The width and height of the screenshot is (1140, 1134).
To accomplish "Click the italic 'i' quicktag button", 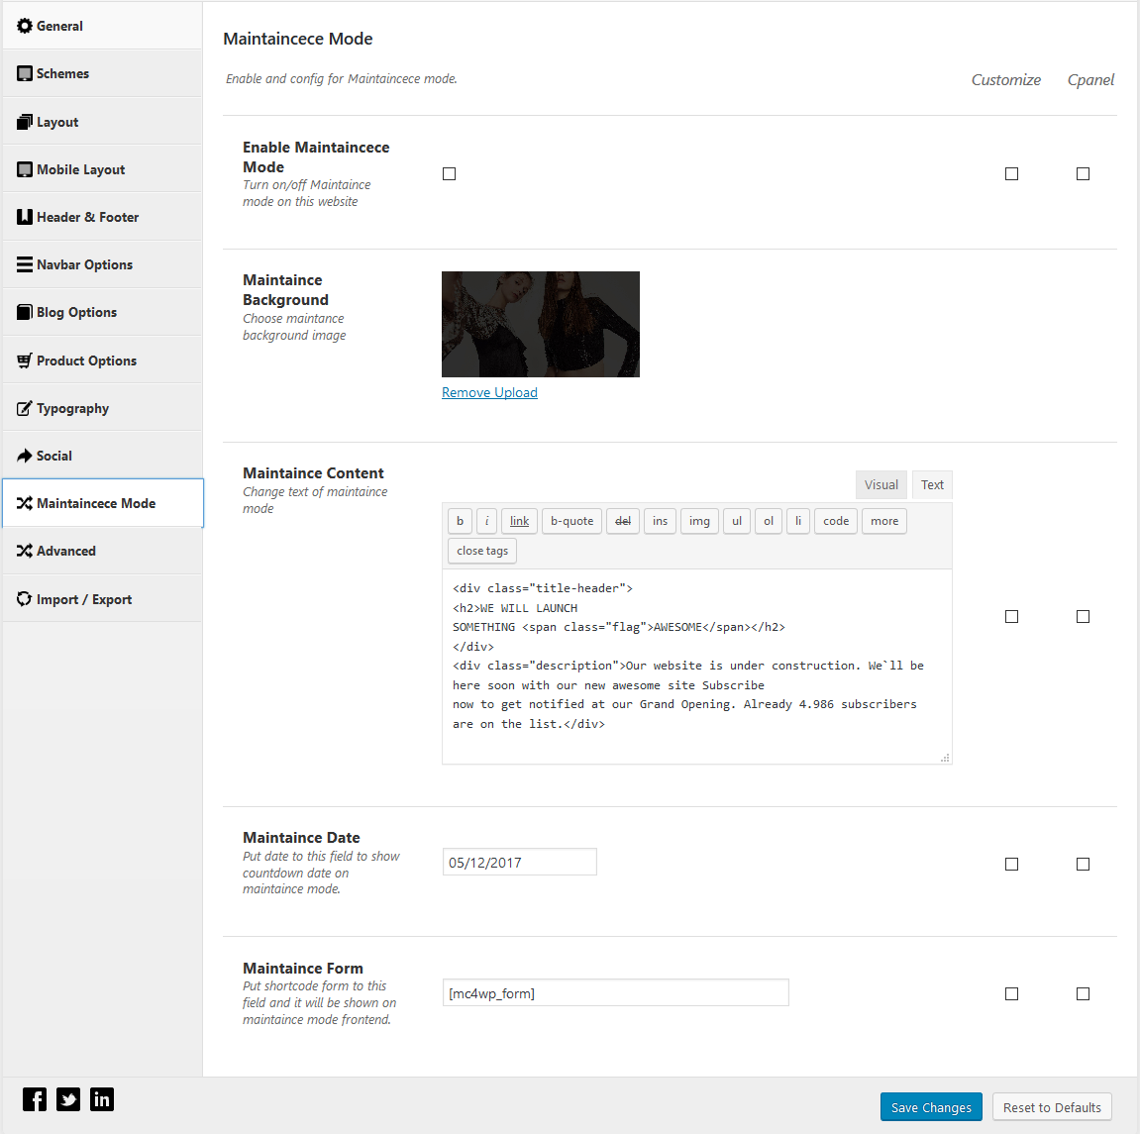I will pyautogui.click(x=486, y=521).
